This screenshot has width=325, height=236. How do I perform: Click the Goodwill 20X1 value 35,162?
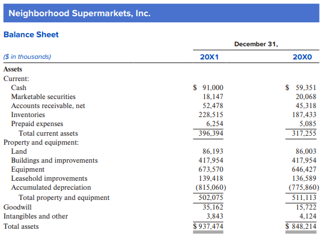pyautogui.click(x=213, y=207)
